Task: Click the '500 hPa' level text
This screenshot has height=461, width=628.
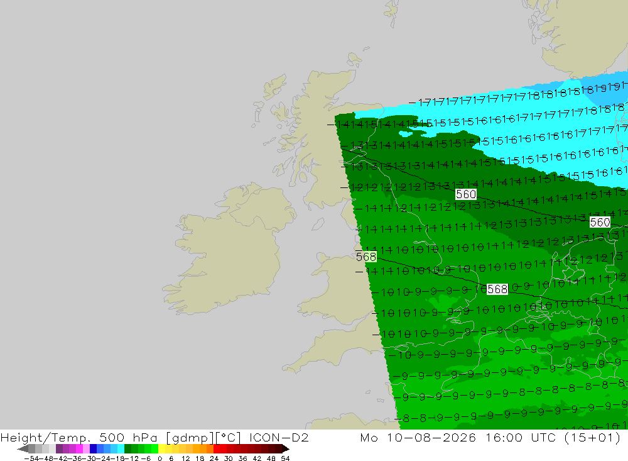Action: click(127, 437)
